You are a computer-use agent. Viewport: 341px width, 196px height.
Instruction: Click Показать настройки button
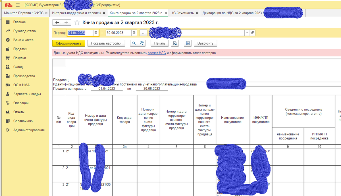point(106,43)
